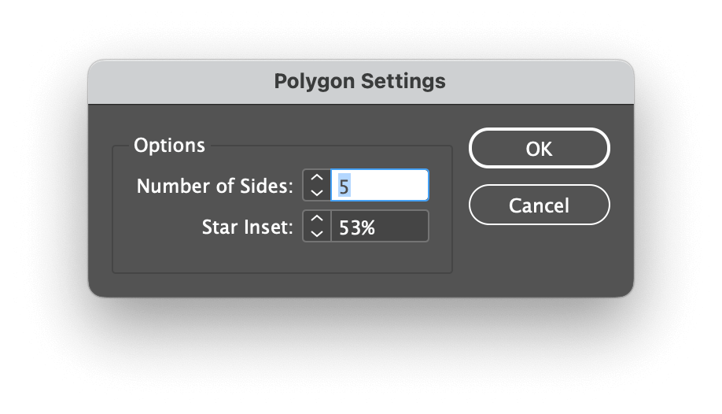This screenshot has width=722, height=414.
Task: Focus the Number of Sides text field
Action: click(380, 185)
